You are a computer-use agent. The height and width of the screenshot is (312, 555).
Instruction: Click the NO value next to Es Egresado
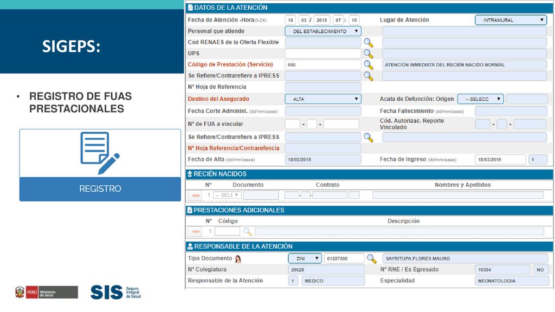click(540, 270)
